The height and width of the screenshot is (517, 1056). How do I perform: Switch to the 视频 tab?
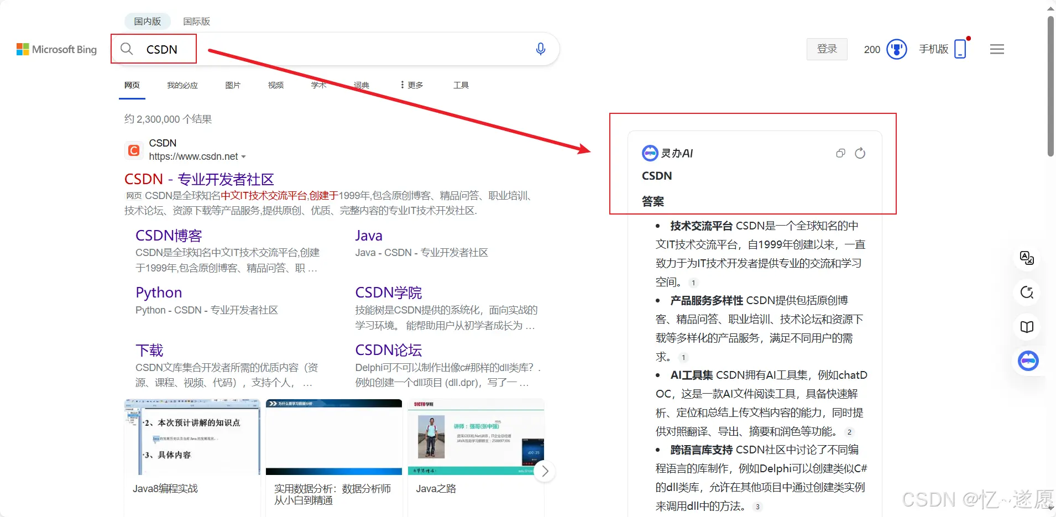tap(276, 85)
